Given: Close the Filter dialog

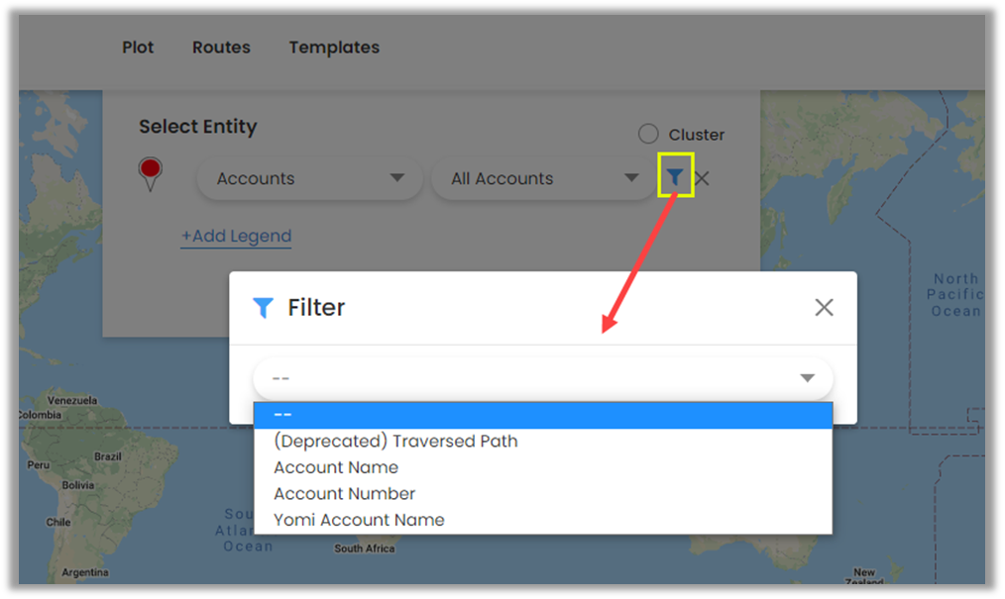Looking at the screenshot, I should (824, 308).
